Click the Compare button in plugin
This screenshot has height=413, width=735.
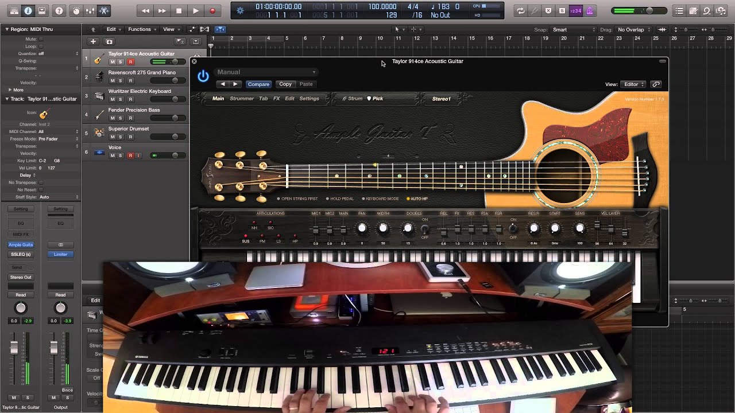tap(258, 84)
